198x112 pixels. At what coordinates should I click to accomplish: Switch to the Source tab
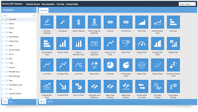(50, 101)
